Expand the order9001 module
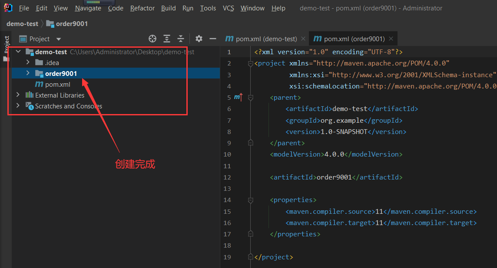The height and width of the screenshot is (268, 497). coord(28,73)
